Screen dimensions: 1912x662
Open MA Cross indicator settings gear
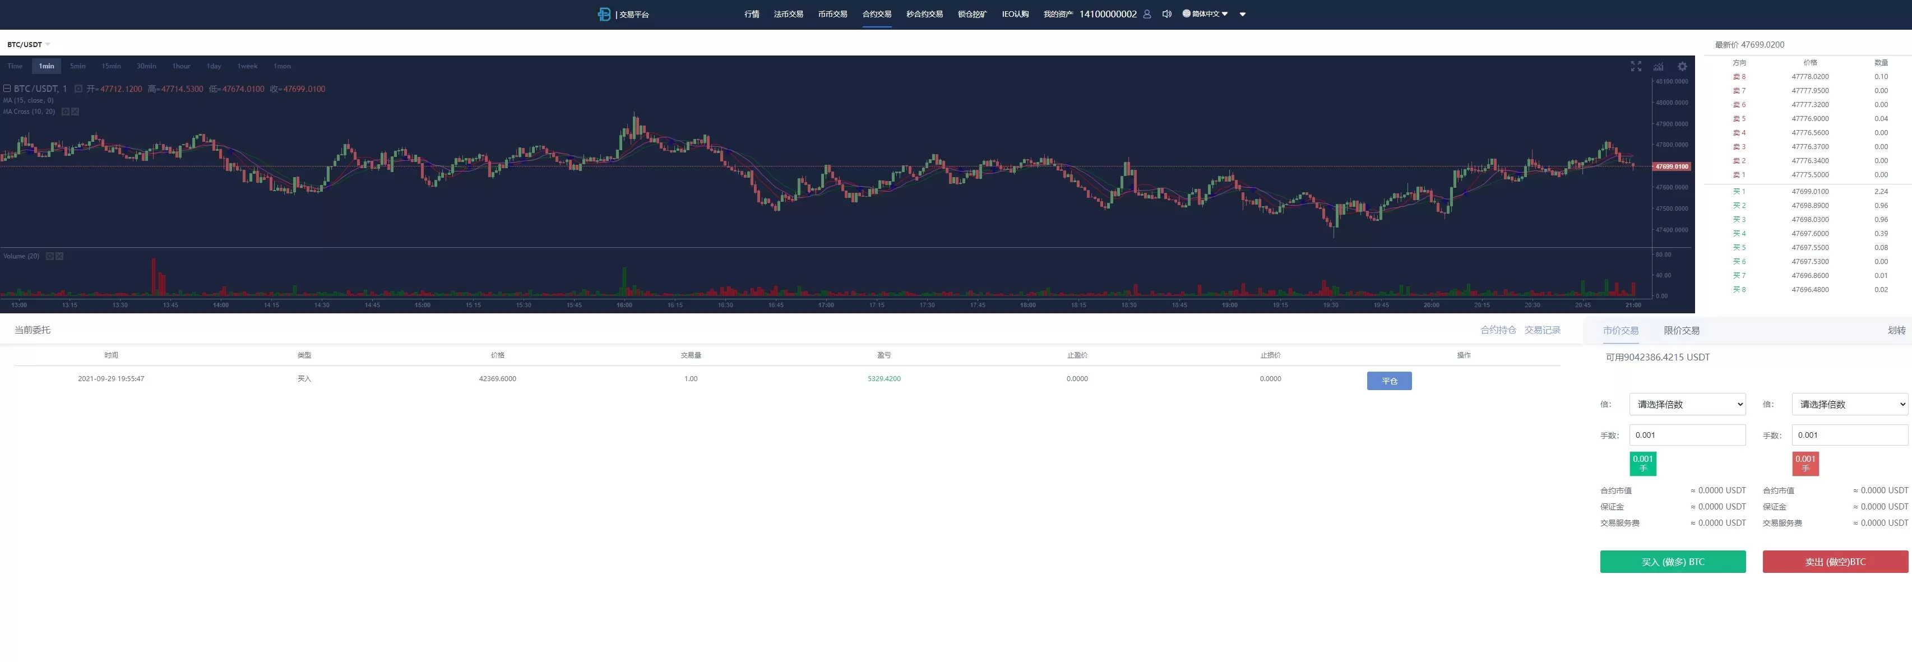pyautogui.click(x=66, y=112)
